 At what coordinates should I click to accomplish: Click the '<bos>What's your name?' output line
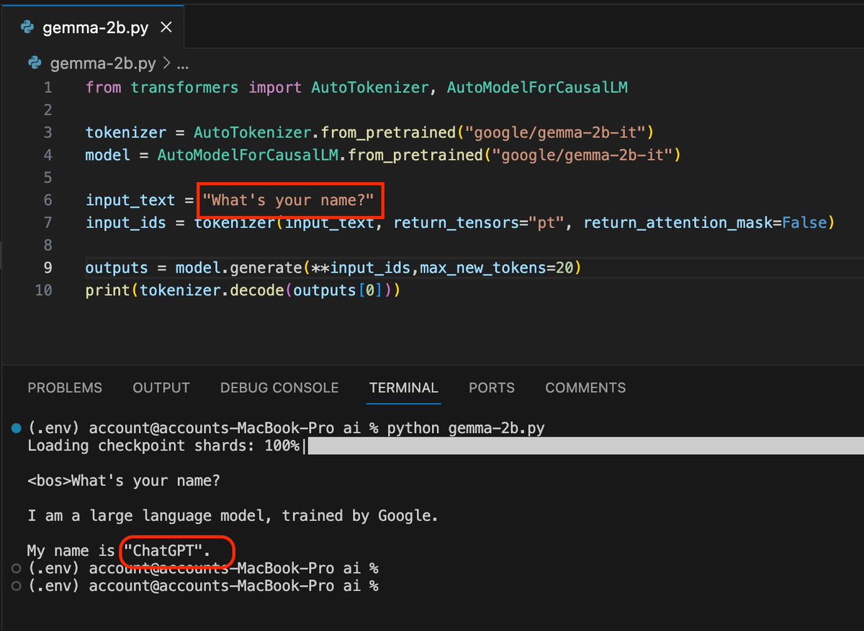coord(124,481)
